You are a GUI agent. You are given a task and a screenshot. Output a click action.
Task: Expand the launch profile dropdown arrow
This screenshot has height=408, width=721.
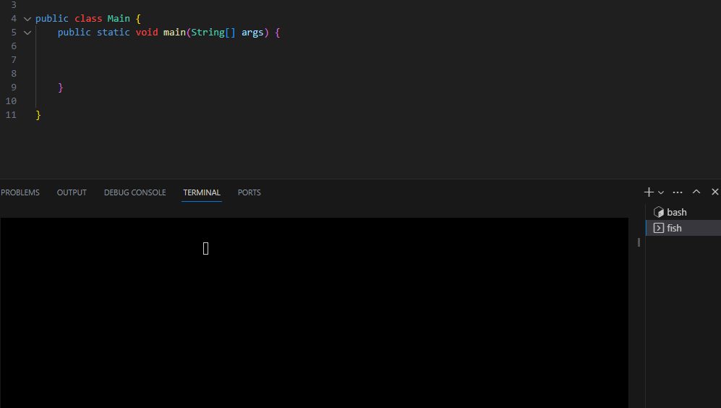[661, 192]
